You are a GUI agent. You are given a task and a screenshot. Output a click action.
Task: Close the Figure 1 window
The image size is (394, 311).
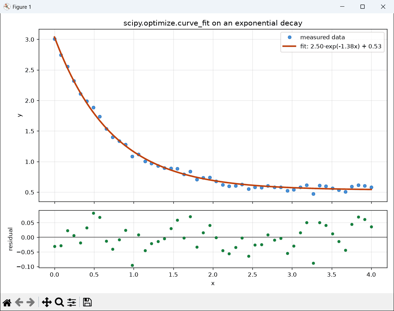tap(383, 7)
